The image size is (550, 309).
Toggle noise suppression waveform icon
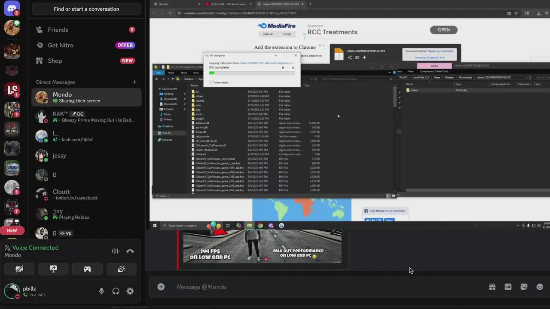[x=116, y=251]
